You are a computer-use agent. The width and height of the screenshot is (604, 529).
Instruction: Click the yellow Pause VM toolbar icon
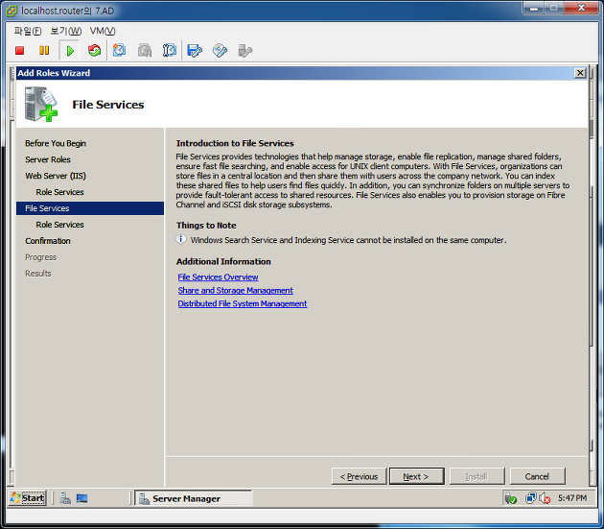click(44, 51)
